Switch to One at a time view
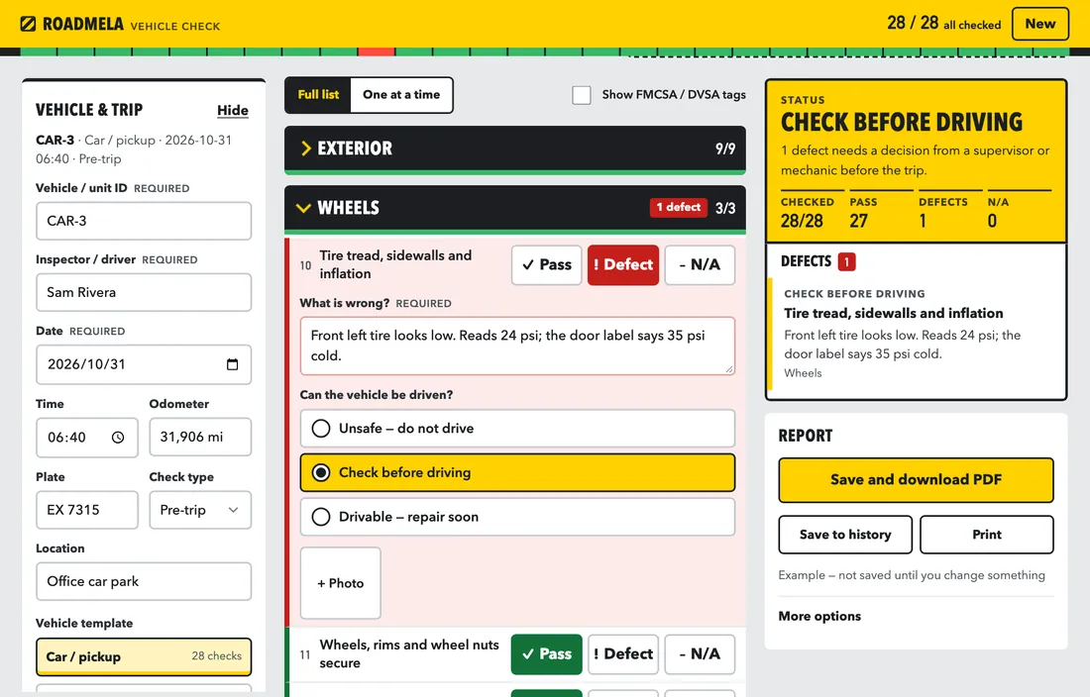1090x697 pixels. pos(401,94)
